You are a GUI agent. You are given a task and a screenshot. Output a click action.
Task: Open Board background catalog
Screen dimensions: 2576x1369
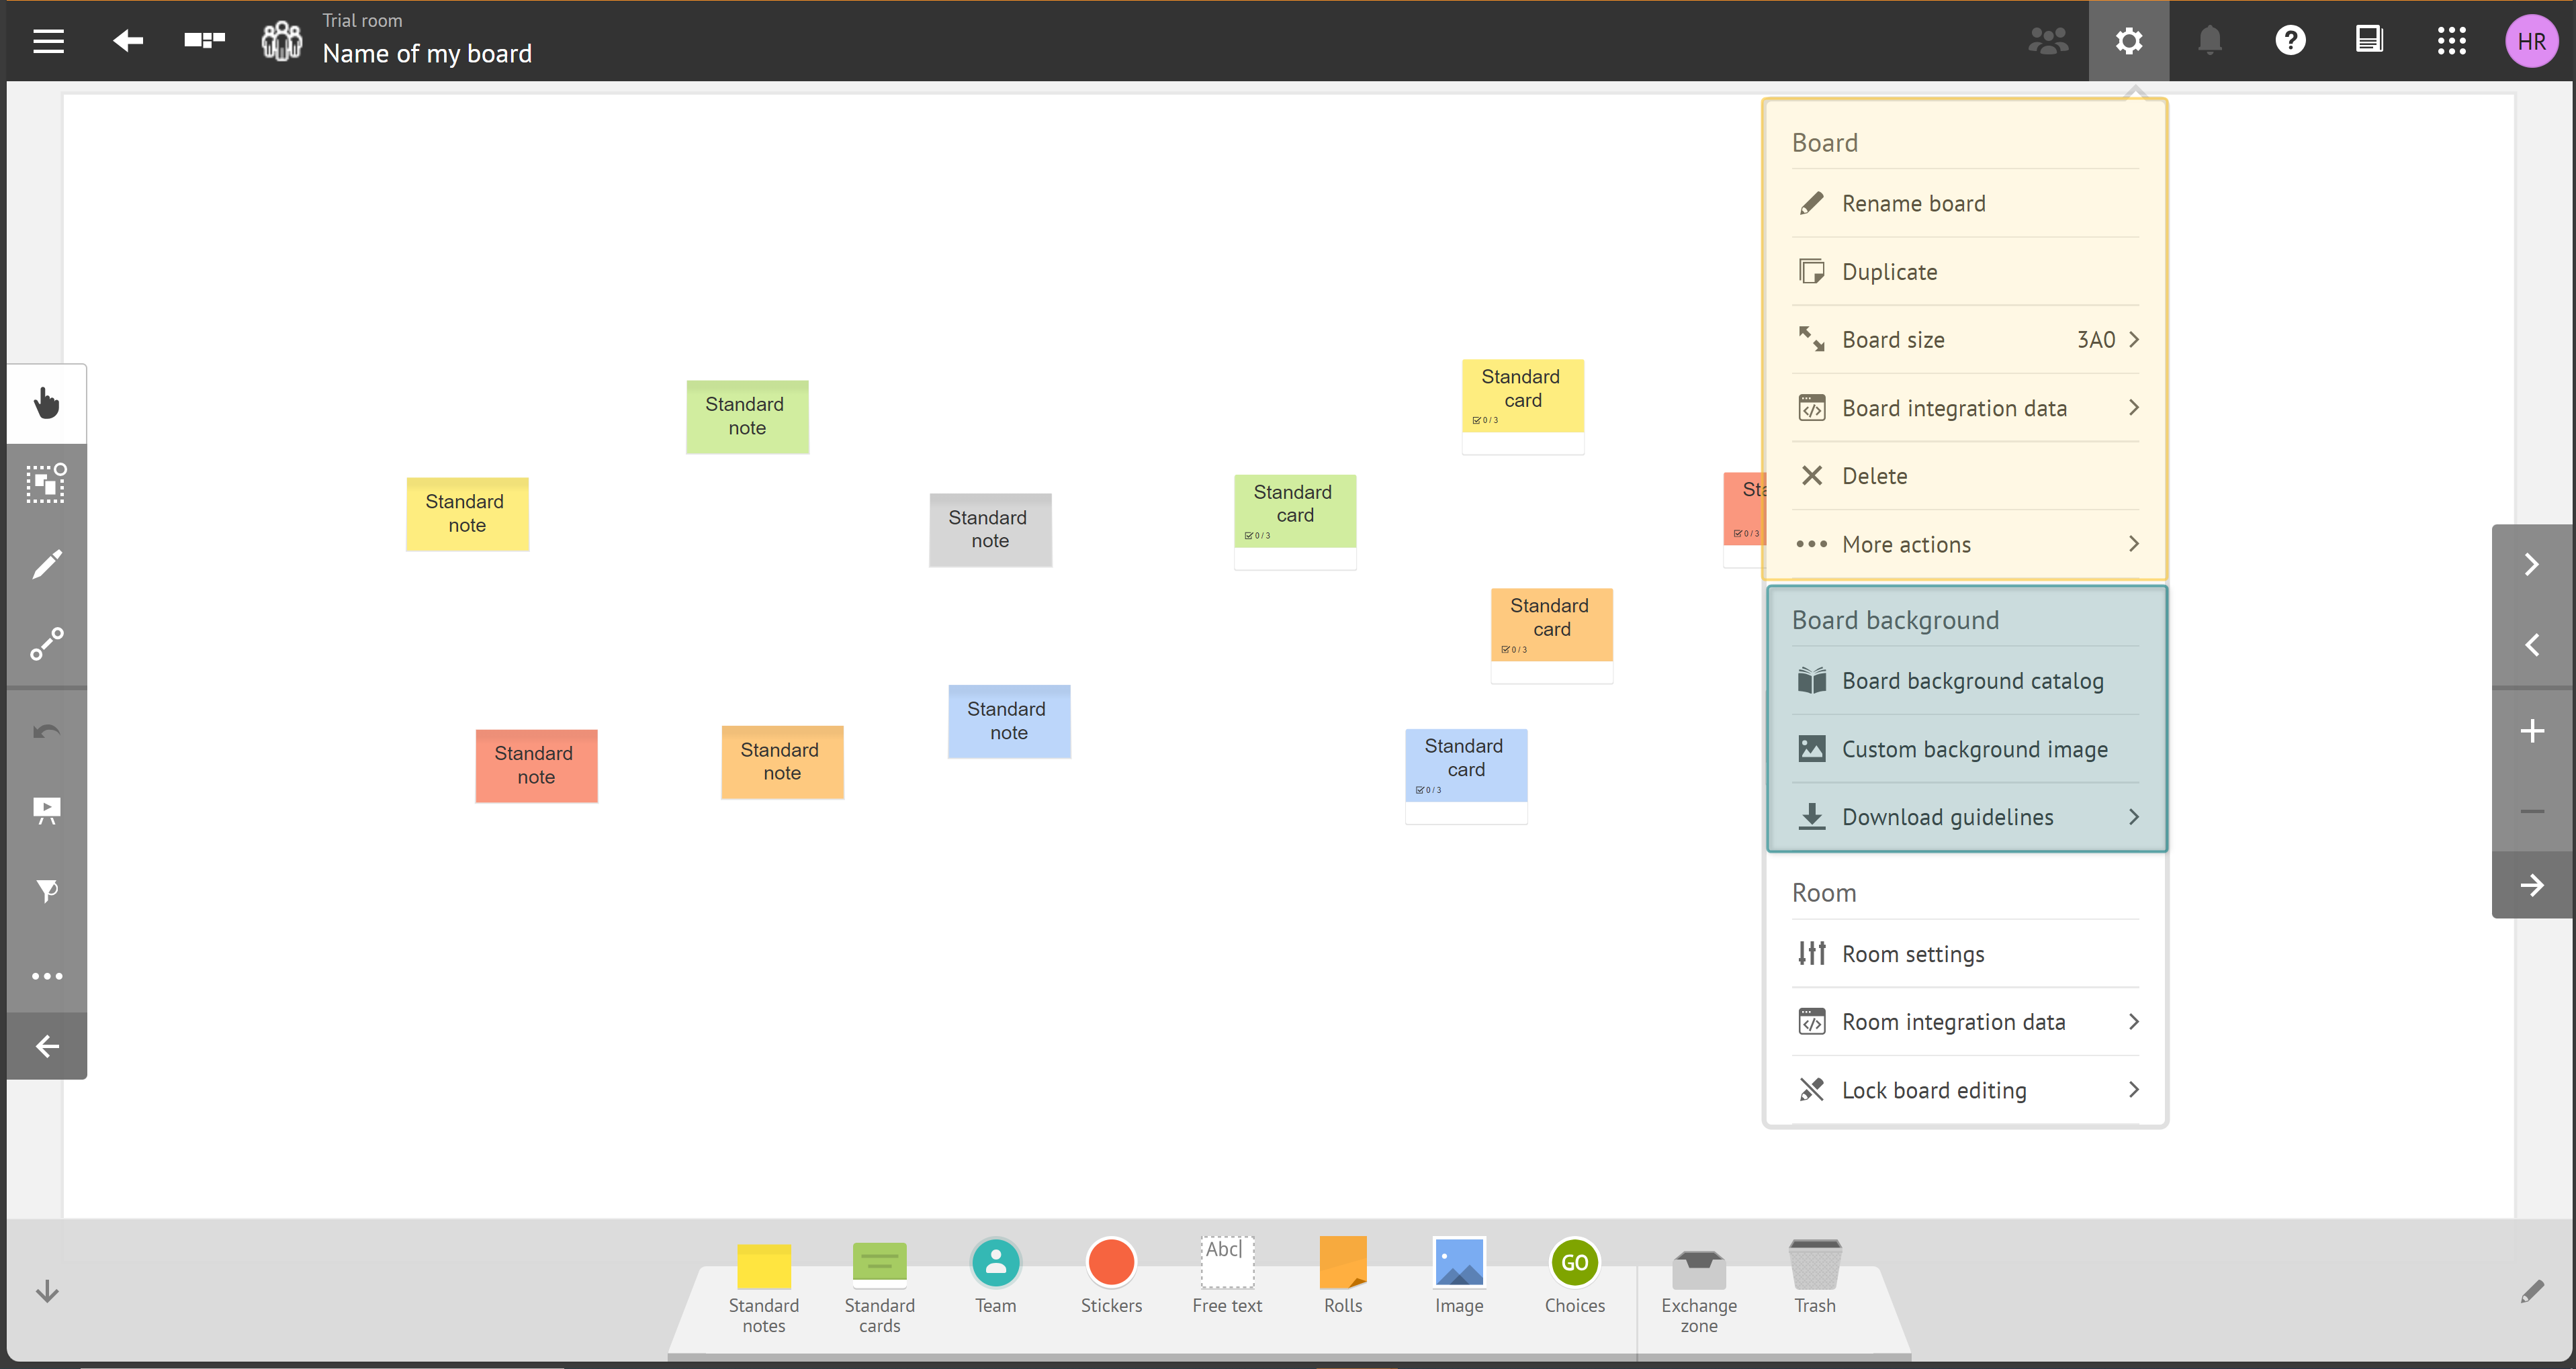tap(1966, 681)
